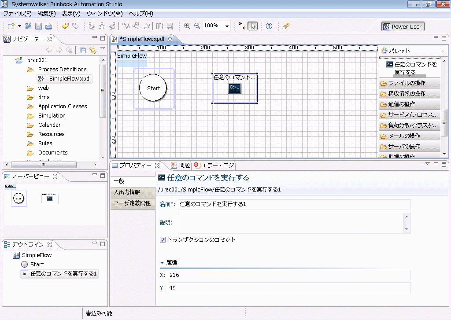Close the オーバービュー view tab
Image resolution: width=451 pixels, height=320 pixels.
coord(55,177)
